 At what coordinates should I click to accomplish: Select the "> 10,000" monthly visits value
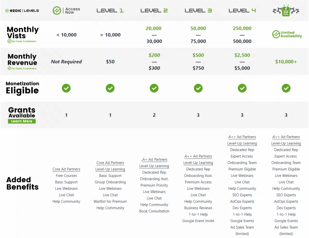(110, 35)
